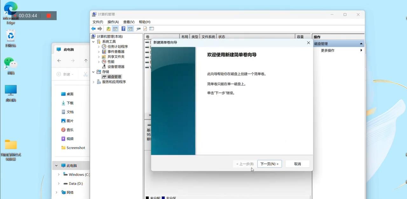Open 设备管理器 from the console tree
Image resolution: width=407 pixels, height=199 pixels.
116,66
